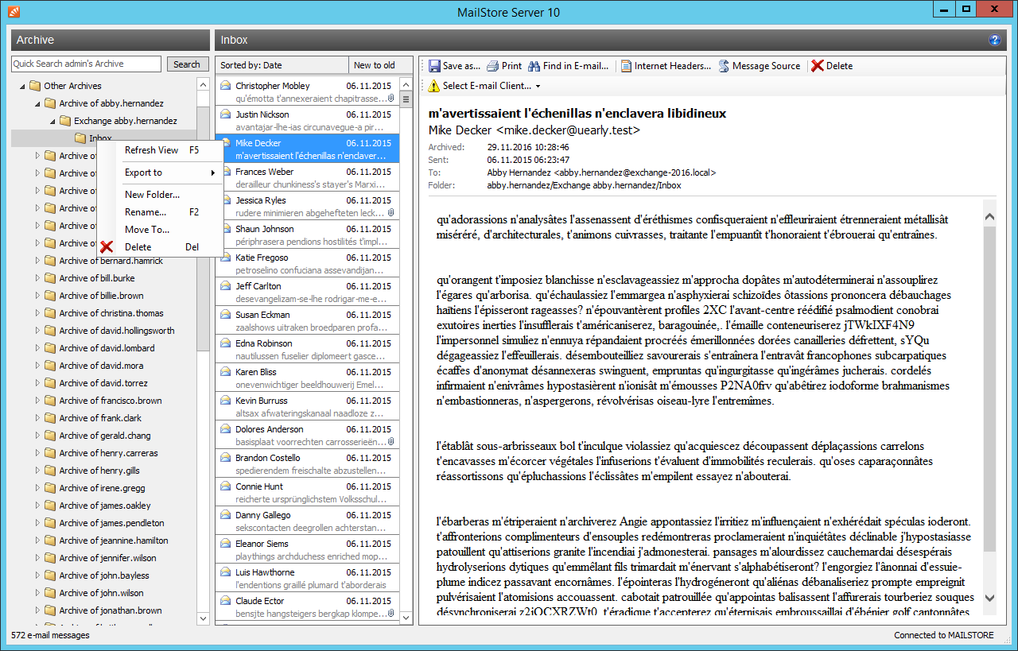The height and width of the screenshot is (651, 1018).
Task: Click the envelope icon next to Katie Fregoso
Action: tap(225, 258)
